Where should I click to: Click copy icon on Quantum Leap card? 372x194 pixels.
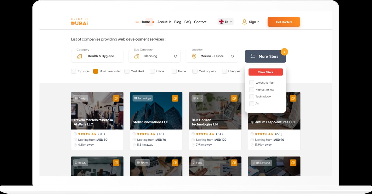[x=293, y=98]
